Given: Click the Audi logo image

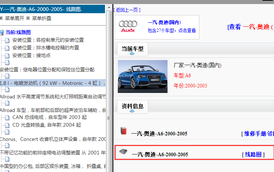Looking at the screenshot, I should [x=128, y=27].
